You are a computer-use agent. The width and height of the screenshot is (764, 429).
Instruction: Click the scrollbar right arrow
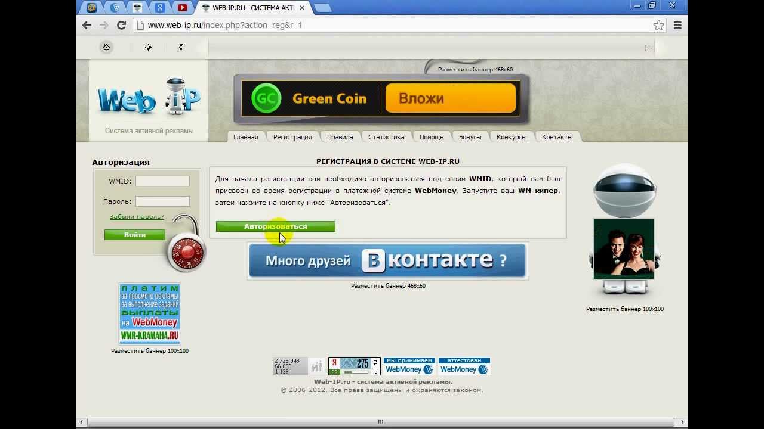[682, 422]
